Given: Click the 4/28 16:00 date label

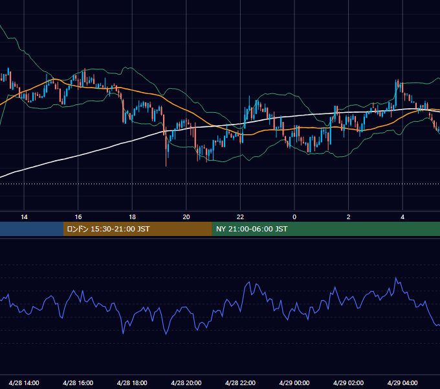Looking at the screenshot, I should (78, 383).
